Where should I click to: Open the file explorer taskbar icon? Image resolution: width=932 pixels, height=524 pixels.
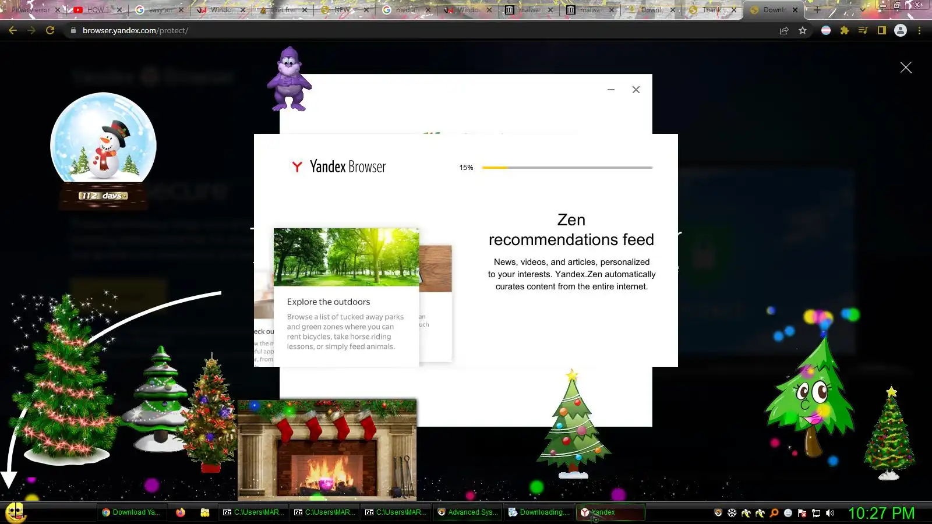coord(205,512)
